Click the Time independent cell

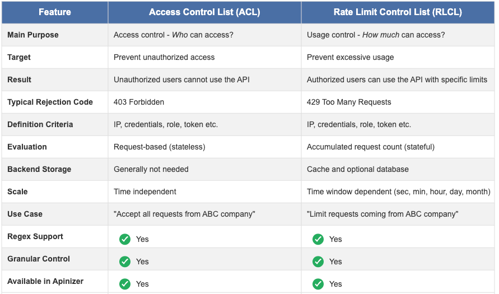145,192
